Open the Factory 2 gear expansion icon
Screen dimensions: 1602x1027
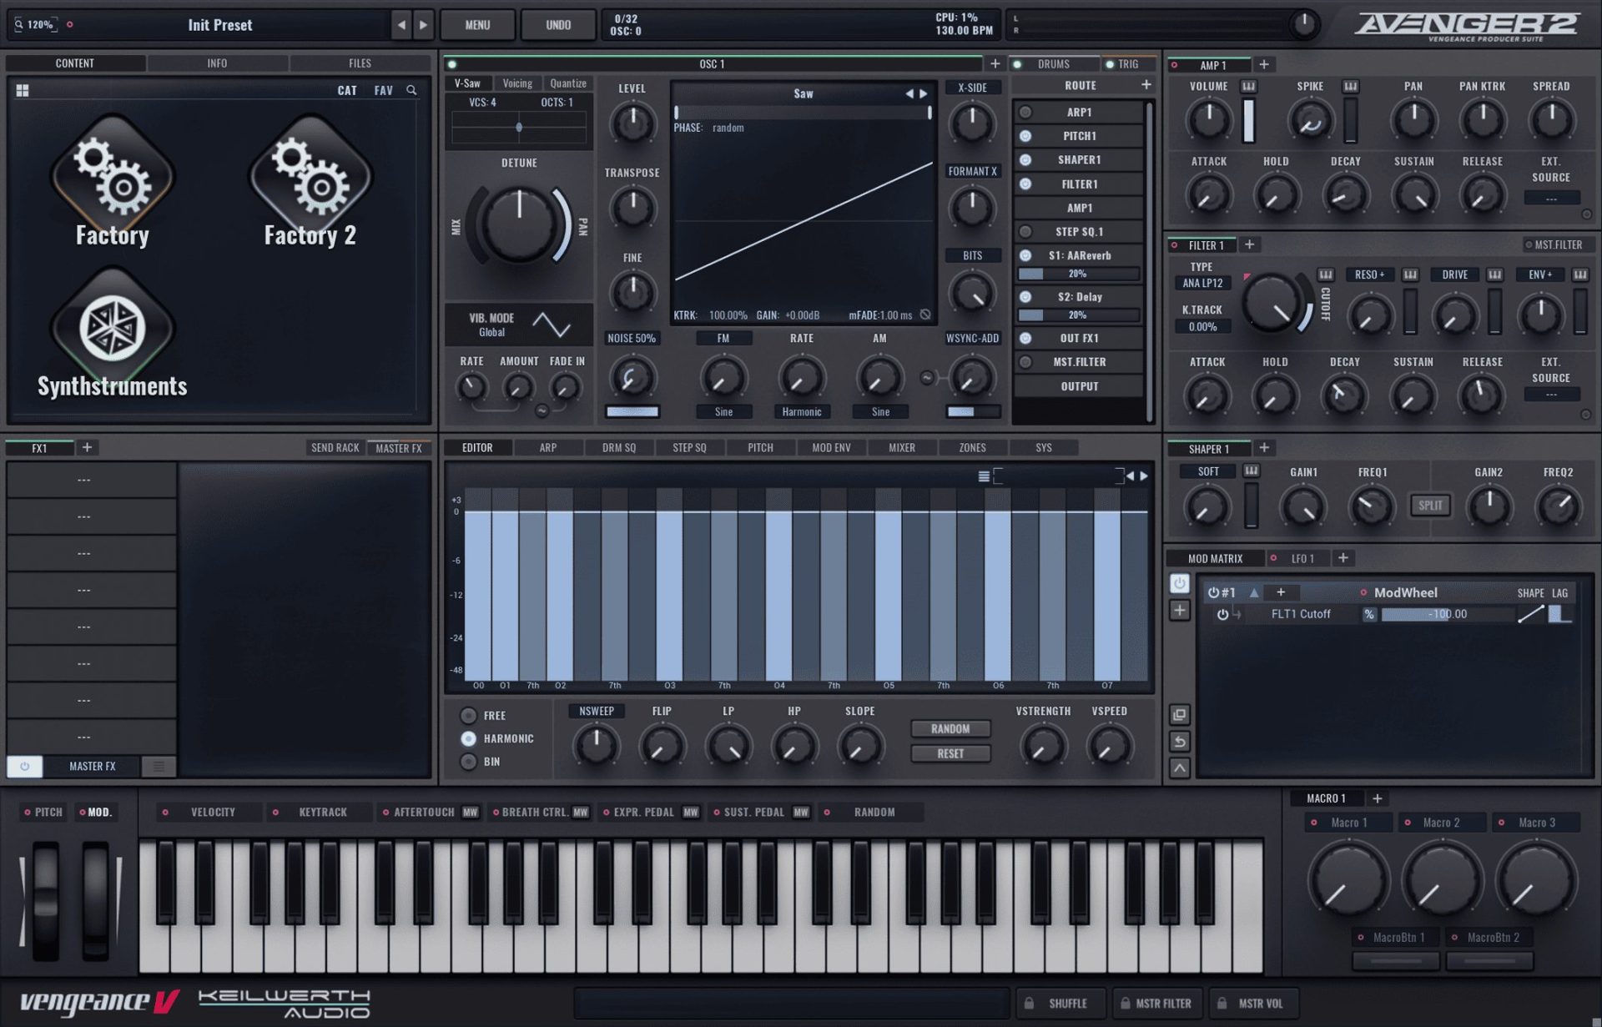[310, 174]
